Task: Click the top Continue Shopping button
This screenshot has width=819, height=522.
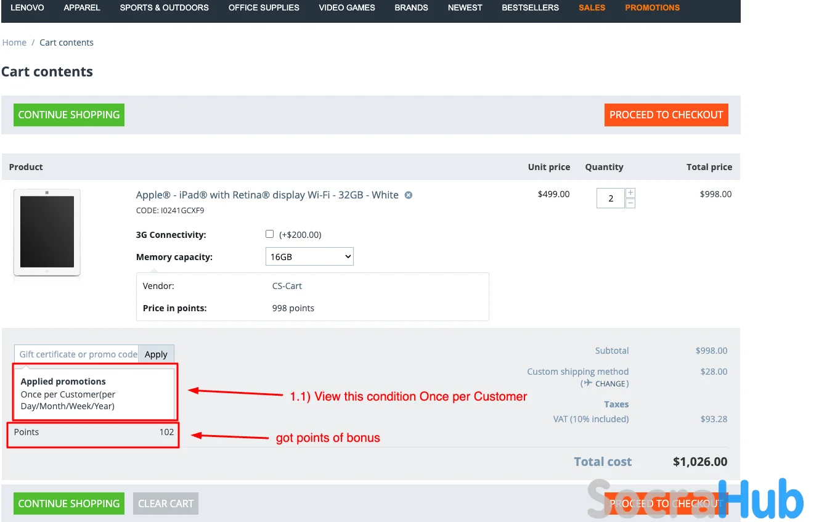Action: click(x=69, y=115)
